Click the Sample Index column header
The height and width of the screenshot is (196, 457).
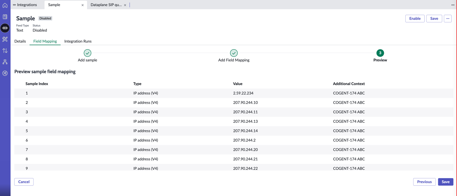37,84
